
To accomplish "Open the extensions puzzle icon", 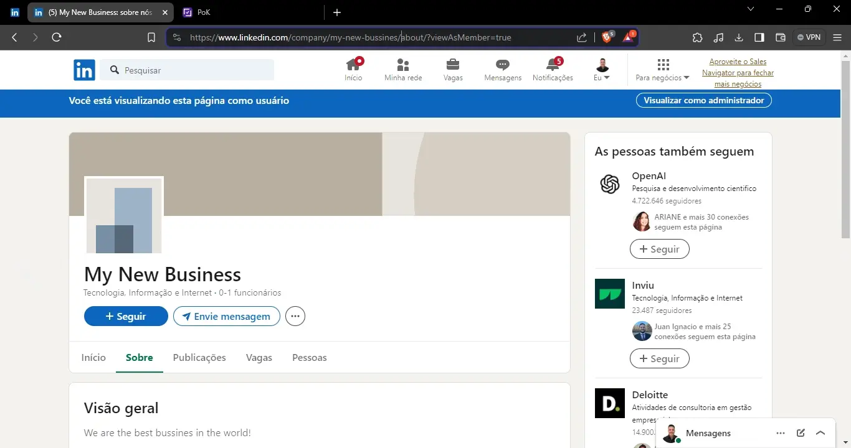I will click(698, 37).
